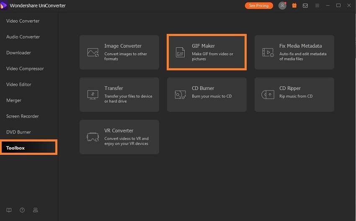The width and height of the screenshot is (356, 221).
Task: Maximize the UniConverter window
Action: (338, 5)
